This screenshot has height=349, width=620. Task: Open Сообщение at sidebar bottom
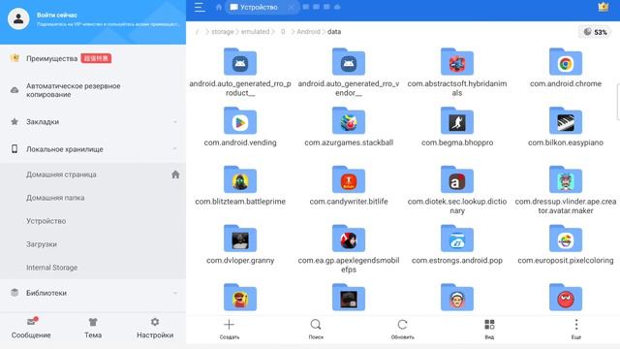(31, 329)
